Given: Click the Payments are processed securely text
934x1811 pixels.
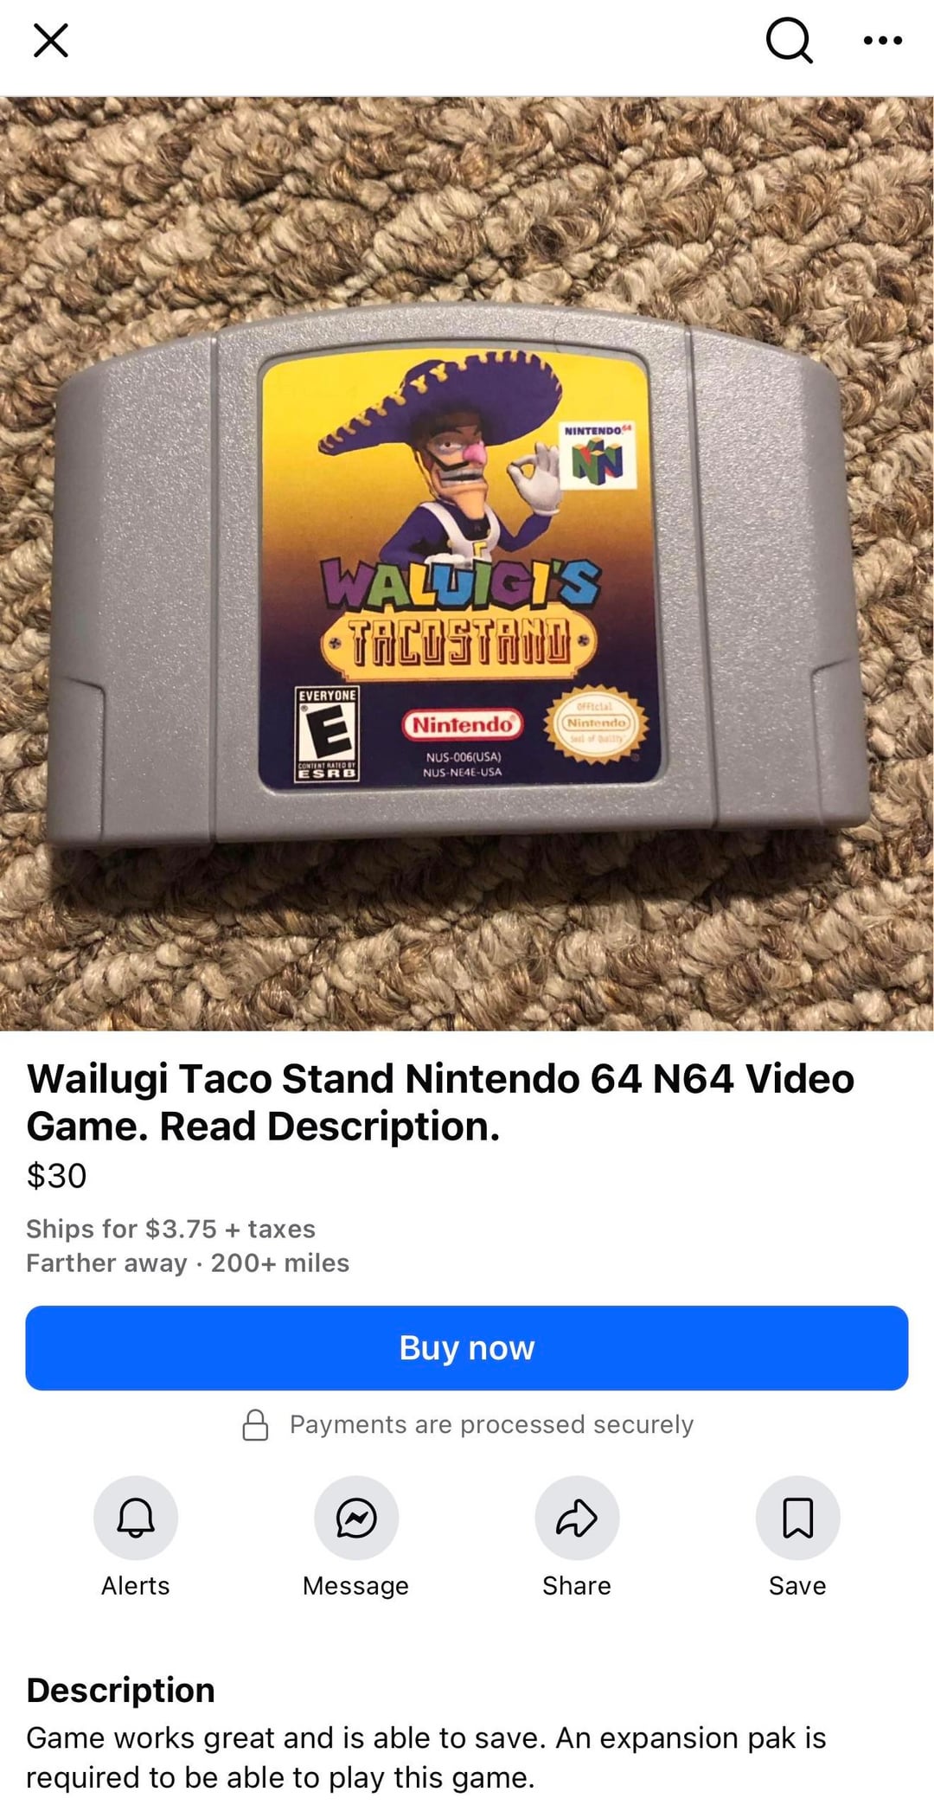Looking at the screenshot, I should click(x=491, y=1424).
